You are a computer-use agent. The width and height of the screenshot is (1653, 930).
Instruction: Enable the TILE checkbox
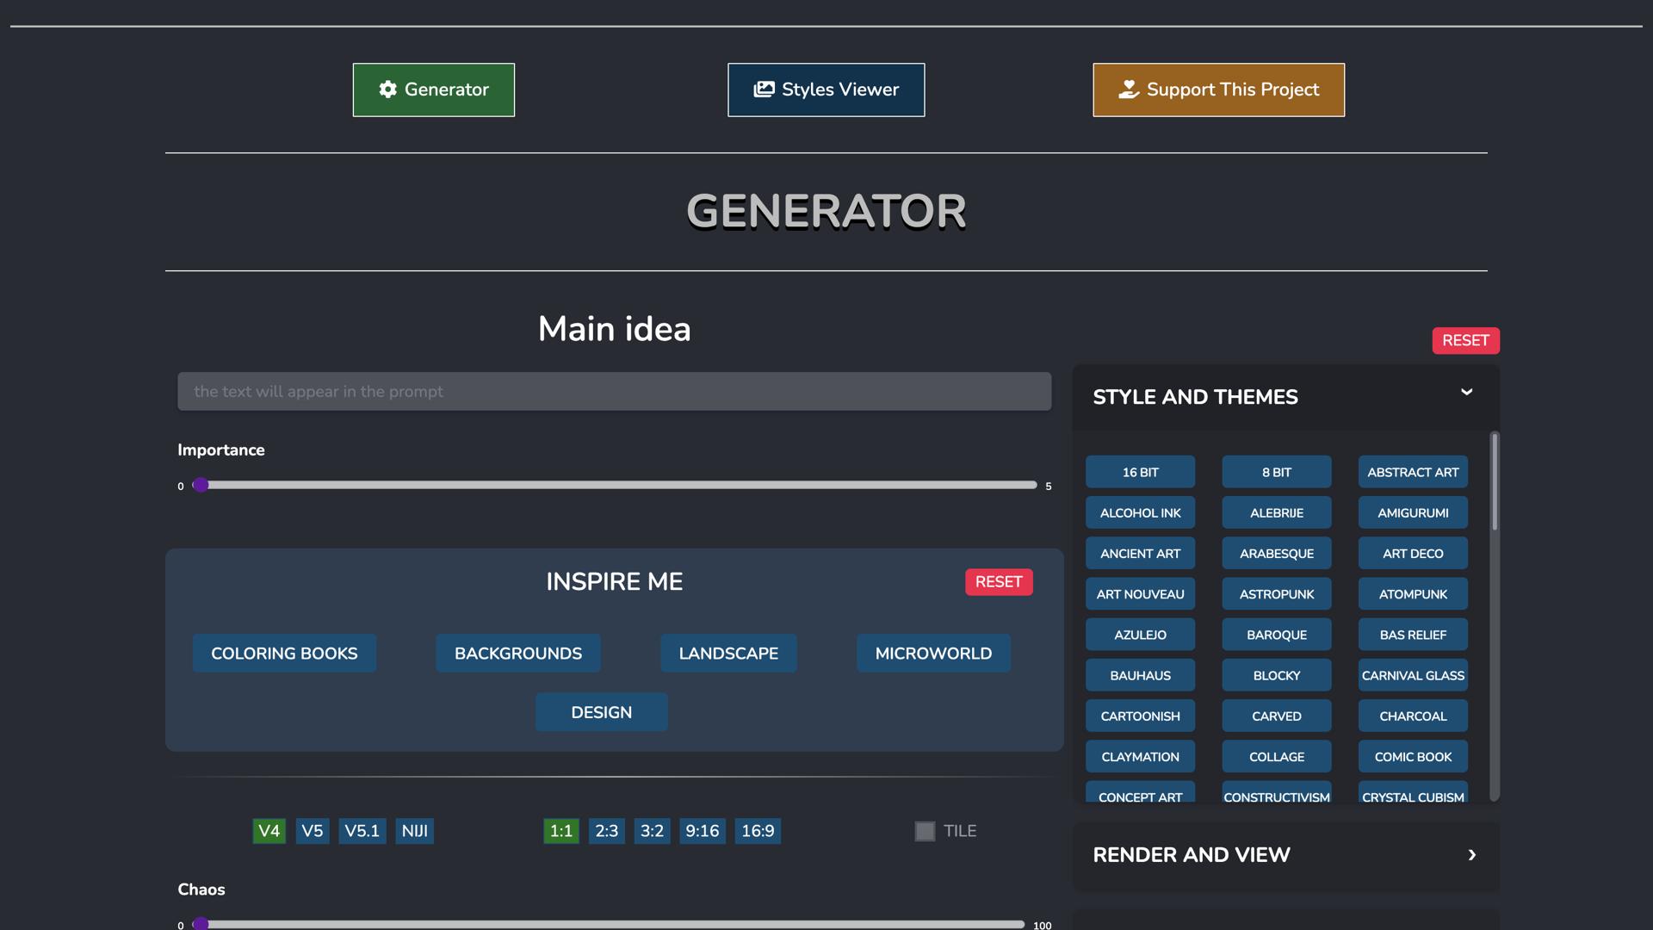pos(925,831)
